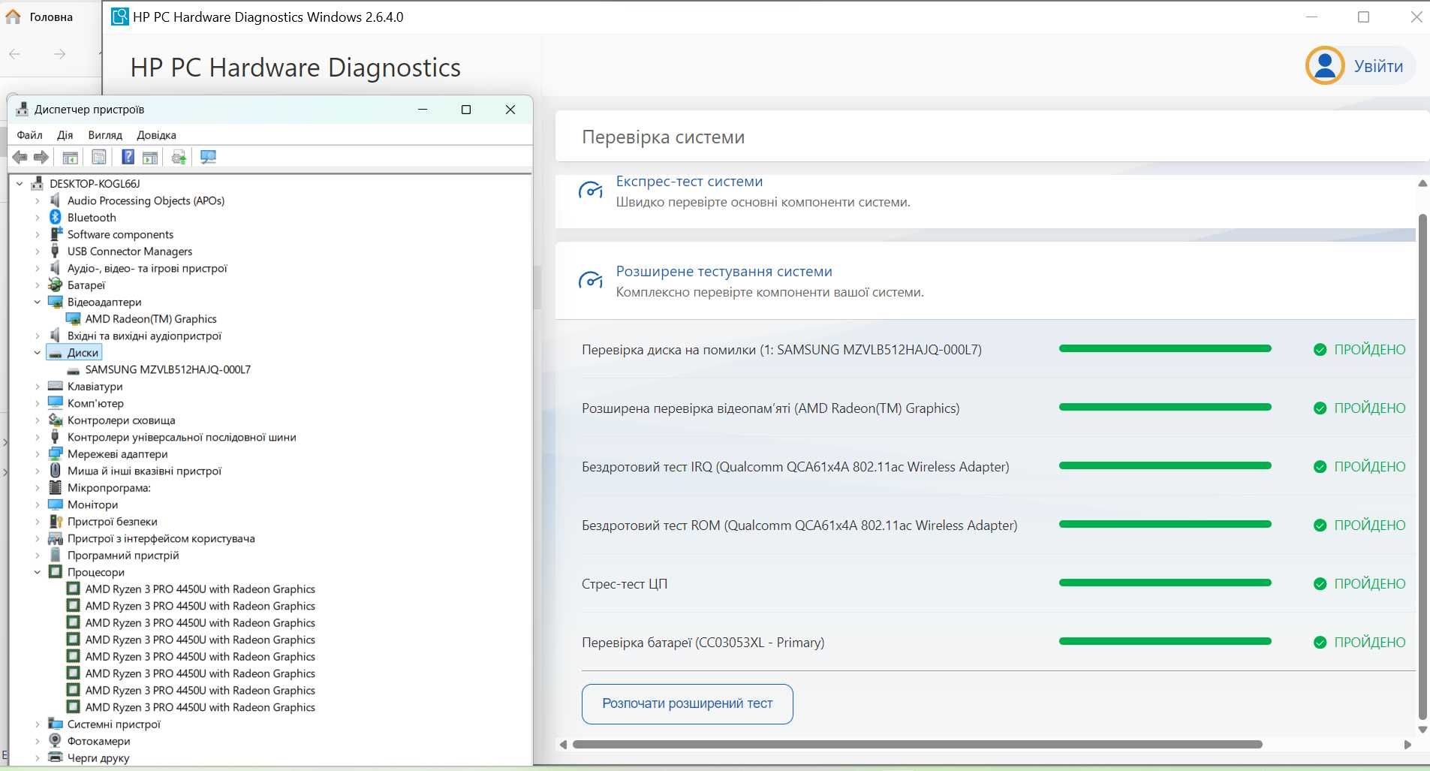Collapse the Відеоадаптери node
1430x771 pixels.
tap(38, 302)
